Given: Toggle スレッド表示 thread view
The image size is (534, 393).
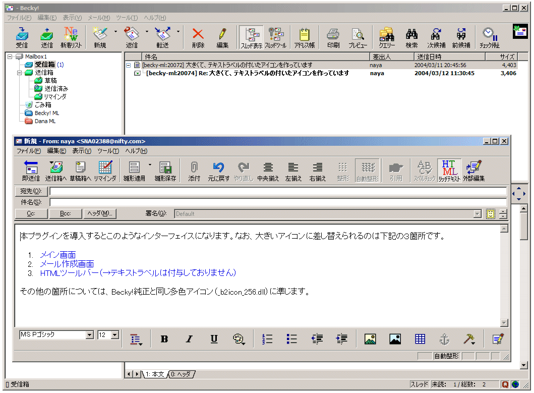Looking at the screenshot, I should 251,37.
